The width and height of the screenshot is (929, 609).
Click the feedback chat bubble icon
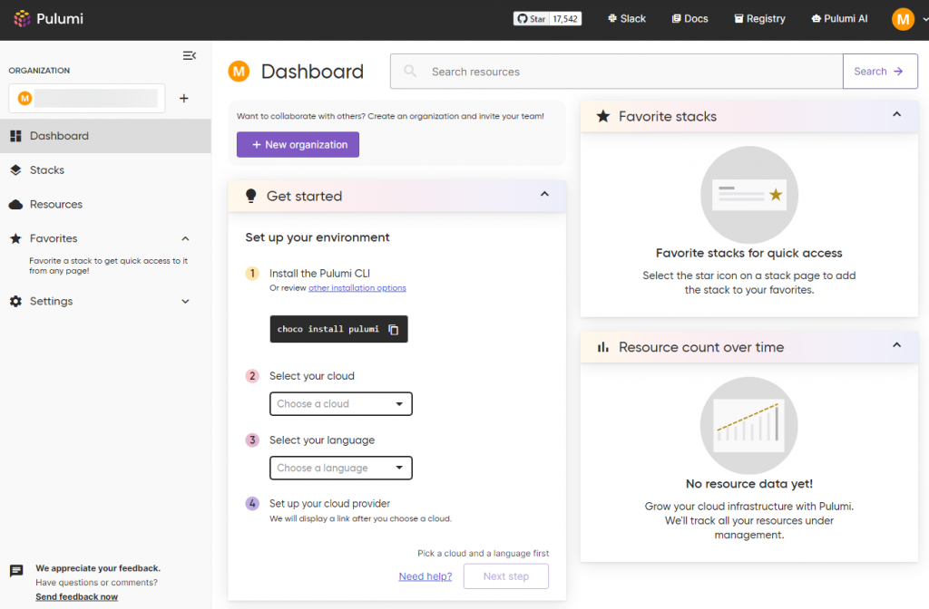[x=16, y=571]
